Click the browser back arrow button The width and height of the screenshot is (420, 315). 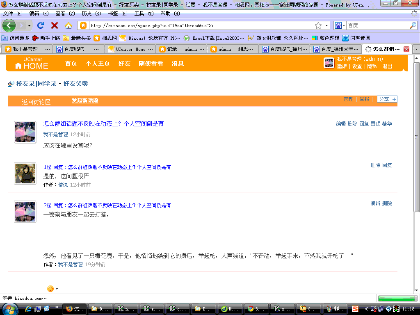click(9, 25)
